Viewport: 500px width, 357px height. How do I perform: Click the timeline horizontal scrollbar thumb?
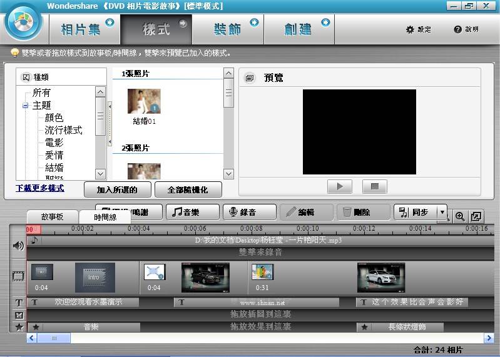[x=54, y=338]
